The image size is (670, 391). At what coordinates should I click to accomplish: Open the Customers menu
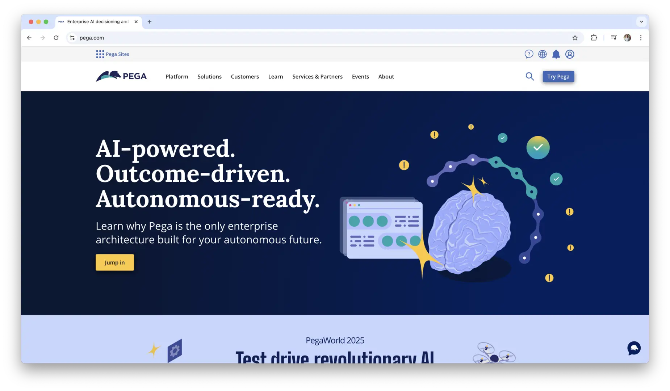pos(245,76)
